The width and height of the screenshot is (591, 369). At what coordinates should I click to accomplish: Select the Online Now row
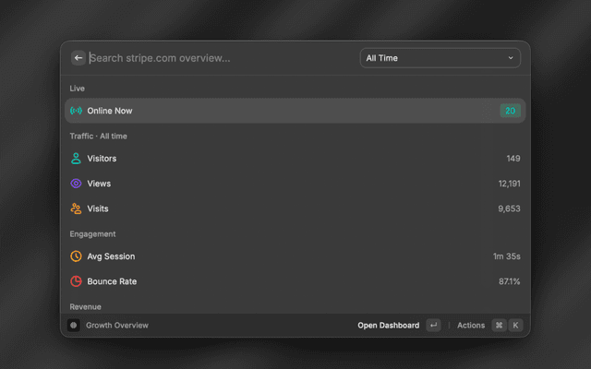point(295,111)
